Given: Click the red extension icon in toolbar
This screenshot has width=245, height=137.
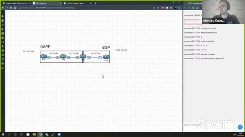Looking at the screenshot, I should pyautogui.click(x=163, y=8).
